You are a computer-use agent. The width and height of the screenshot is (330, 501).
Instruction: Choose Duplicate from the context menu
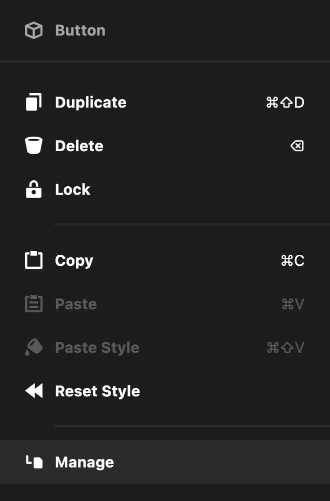[x=90, y=102]
